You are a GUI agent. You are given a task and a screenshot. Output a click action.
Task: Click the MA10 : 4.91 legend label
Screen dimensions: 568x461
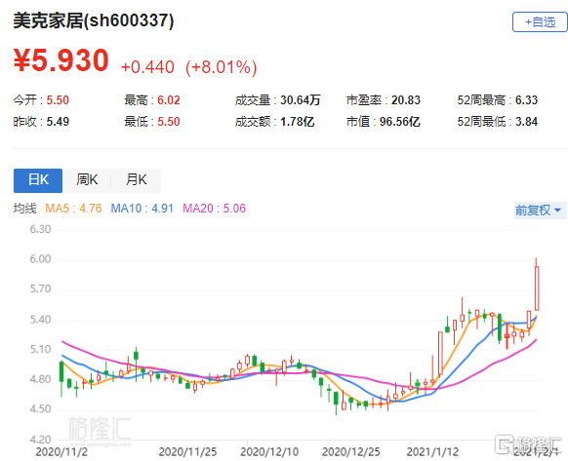(x=142, y=209)
